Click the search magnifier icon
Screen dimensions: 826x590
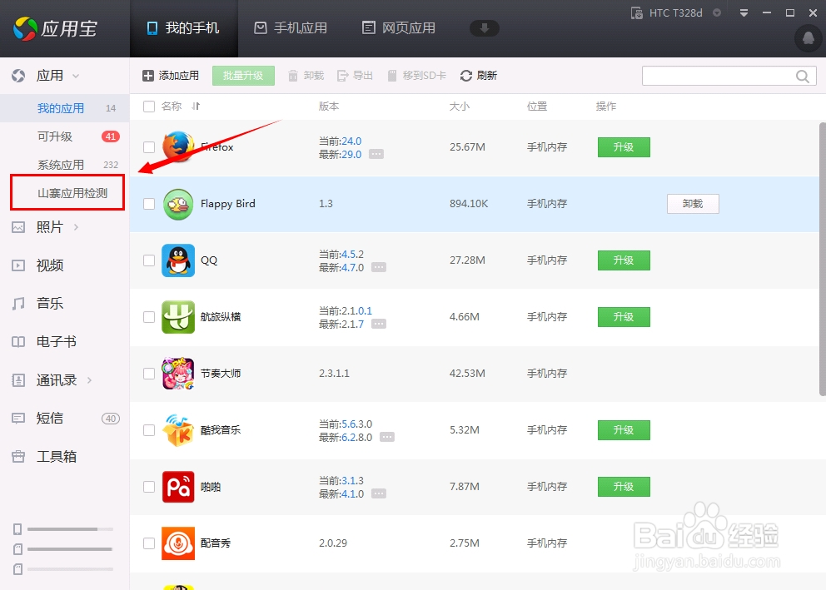point(803,77)
